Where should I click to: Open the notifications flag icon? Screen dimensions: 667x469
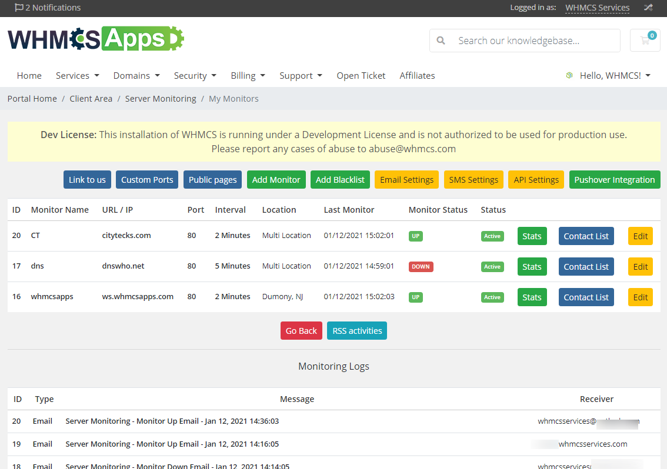point(19,8)
